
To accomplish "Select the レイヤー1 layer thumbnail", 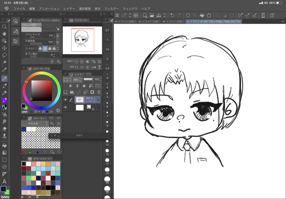I will tap(80, 99).
